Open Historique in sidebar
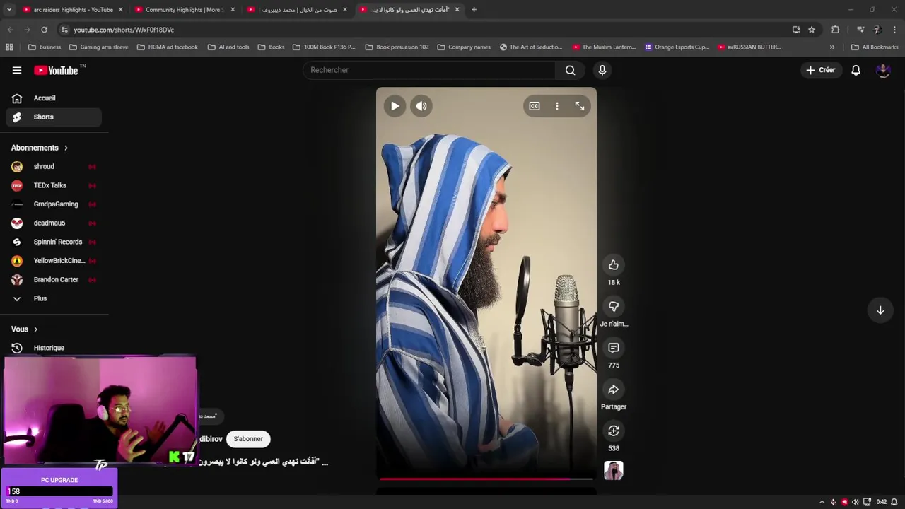 54,348
